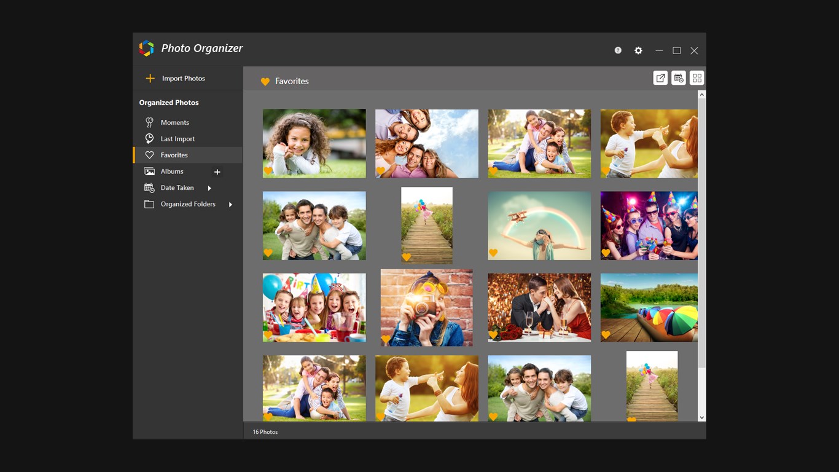Open help via the question mark icon
The image size is (839, 472).
tap(618, 50)
